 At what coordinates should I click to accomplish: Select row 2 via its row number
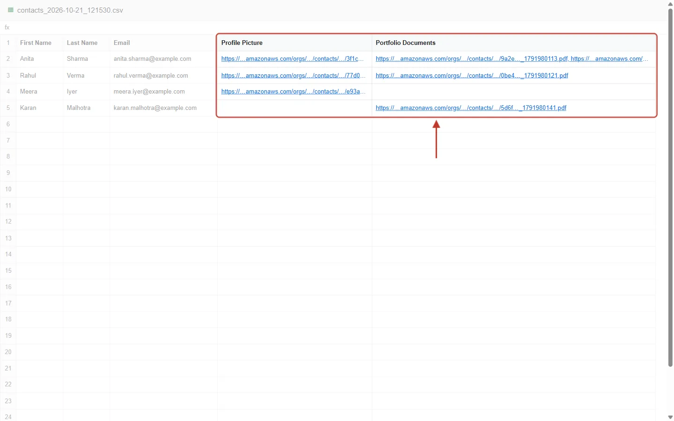(8, 59)
